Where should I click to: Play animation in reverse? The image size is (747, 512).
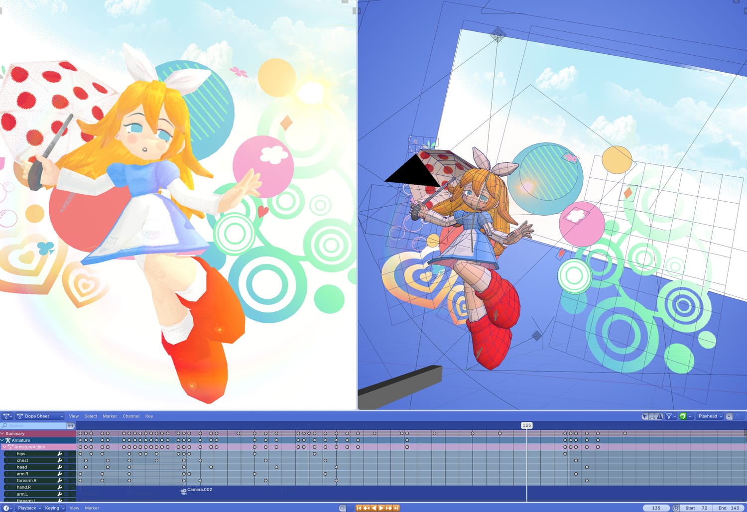point(373,508)
